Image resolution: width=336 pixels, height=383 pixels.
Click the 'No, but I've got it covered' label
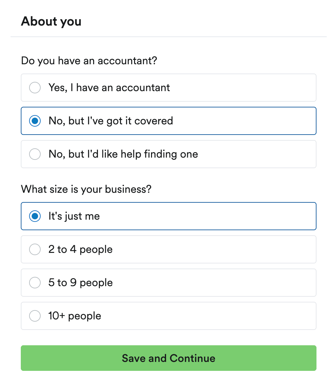111,121
